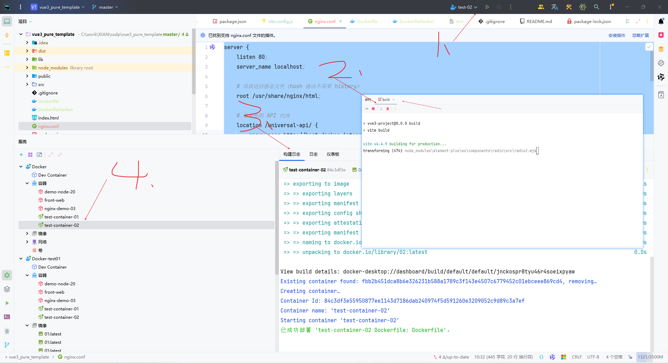Open the Database tool window icon
Image resolution: width=668 pixels, height=363 pixels.
(x=661, y=49)
